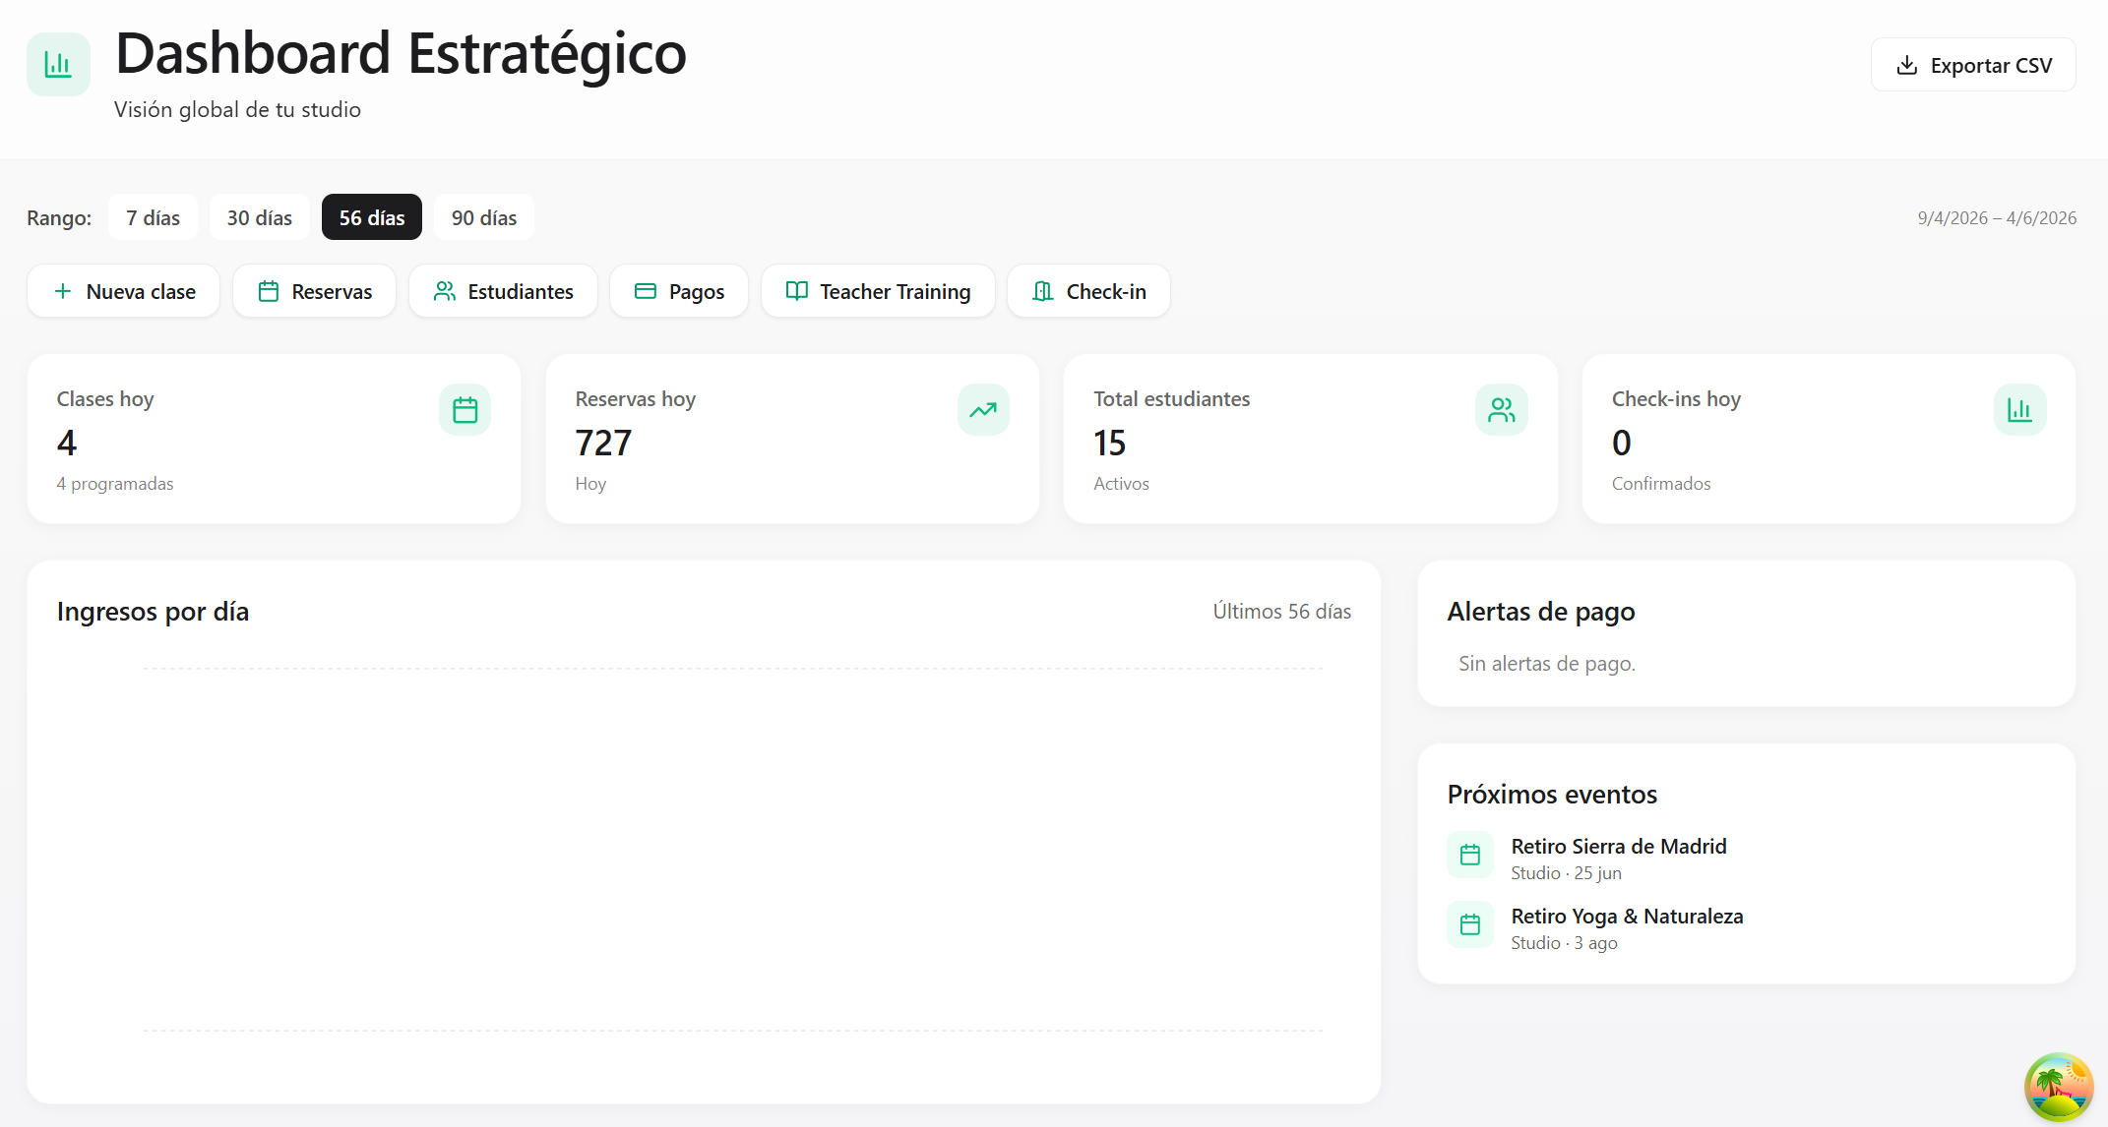The image size is (2108, 1127).
Task: Click the Últimos 56 días label
Action: (x=1281, y=612)
